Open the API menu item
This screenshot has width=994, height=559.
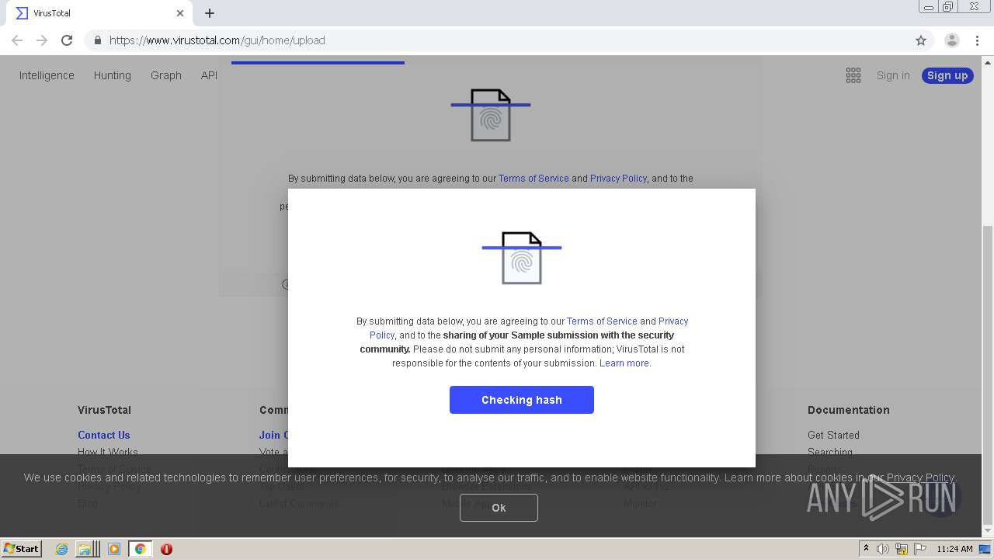click(x=209, y=75)
